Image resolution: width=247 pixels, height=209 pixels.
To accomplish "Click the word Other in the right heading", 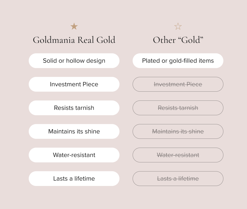I will (164, 40).
